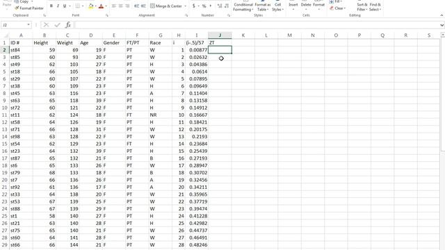Apply the fill color bucket
Screen dimensions: 445x250
pos(91,6)
